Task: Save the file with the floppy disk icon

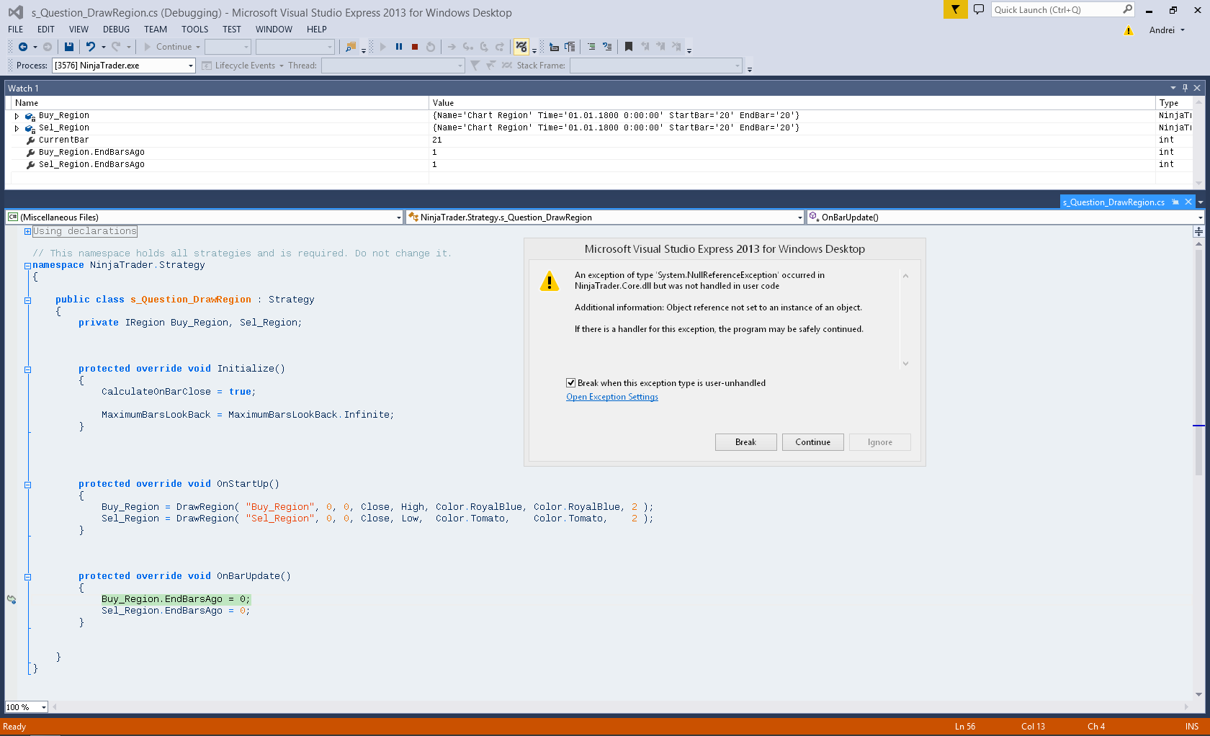Action: click(x=69, y=47)
